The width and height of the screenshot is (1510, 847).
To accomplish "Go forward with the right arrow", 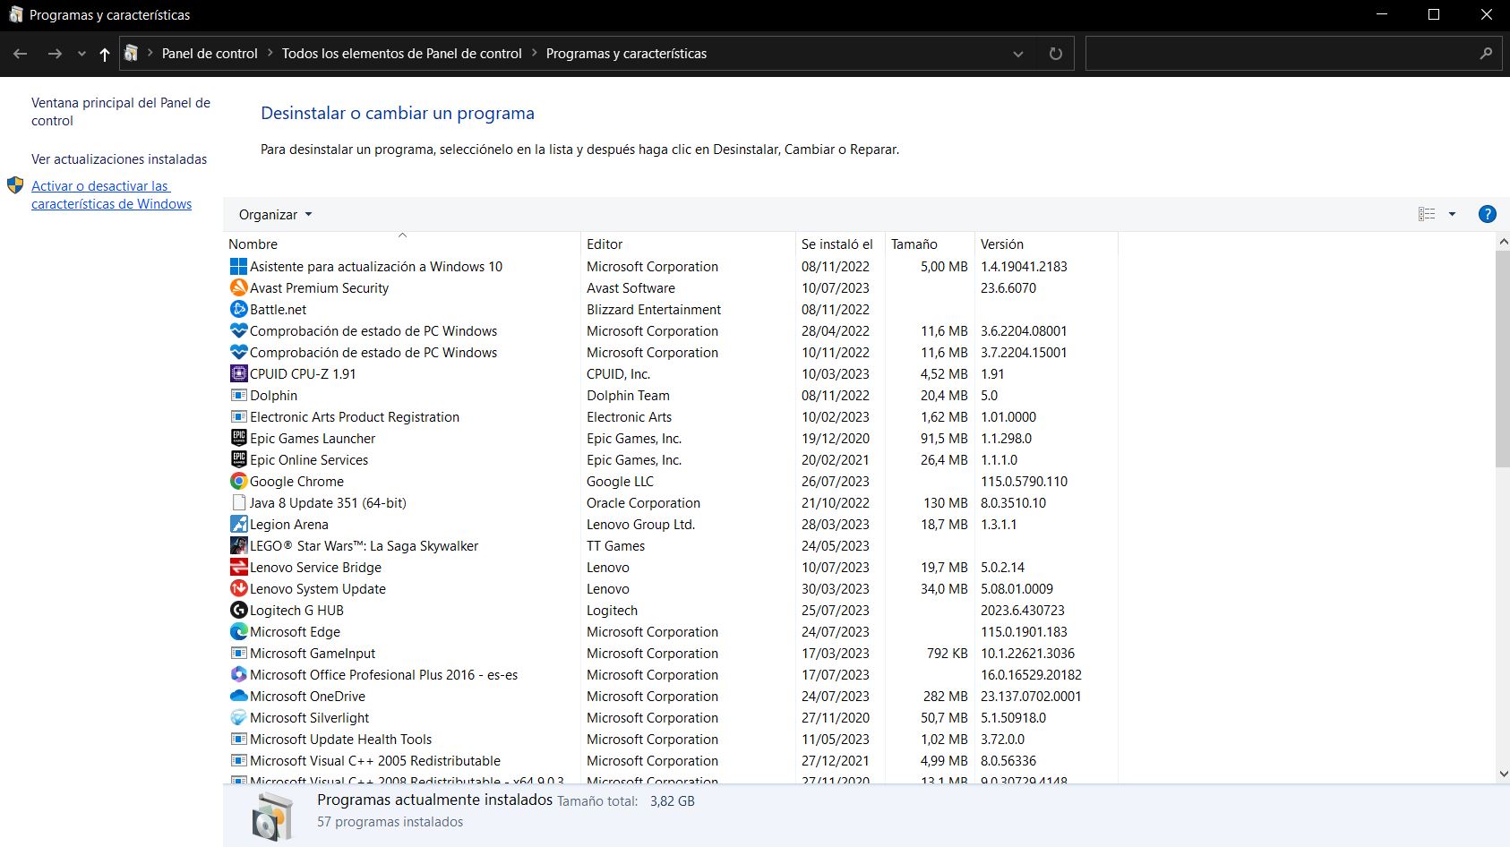I will [55, 54].
